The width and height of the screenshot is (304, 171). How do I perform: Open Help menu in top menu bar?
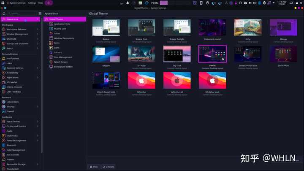(x=41, y=3)
